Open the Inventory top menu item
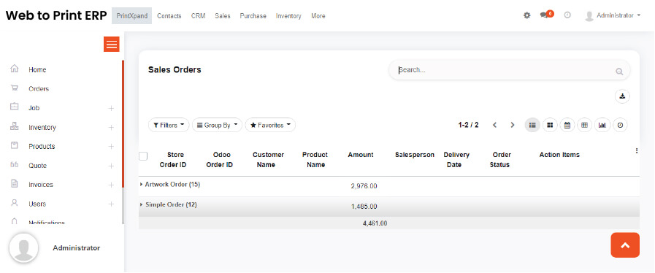The width and height of the screenshot is (655, 273). click(x=288, y=16)
